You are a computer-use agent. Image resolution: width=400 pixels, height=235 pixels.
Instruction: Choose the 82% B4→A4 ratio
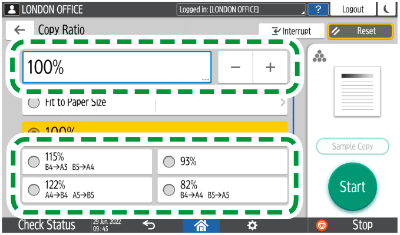(223, 189)
